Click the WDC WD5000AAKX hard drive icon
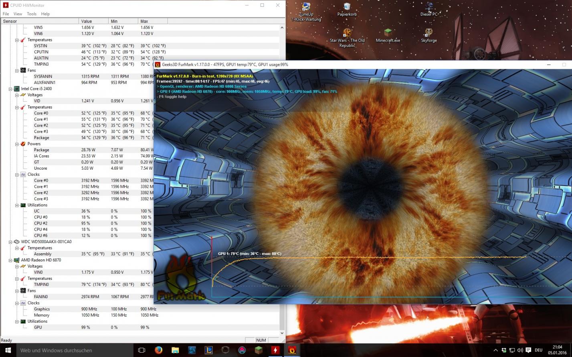Viewport: 572px width, 357px height. [x=17, y=242]
